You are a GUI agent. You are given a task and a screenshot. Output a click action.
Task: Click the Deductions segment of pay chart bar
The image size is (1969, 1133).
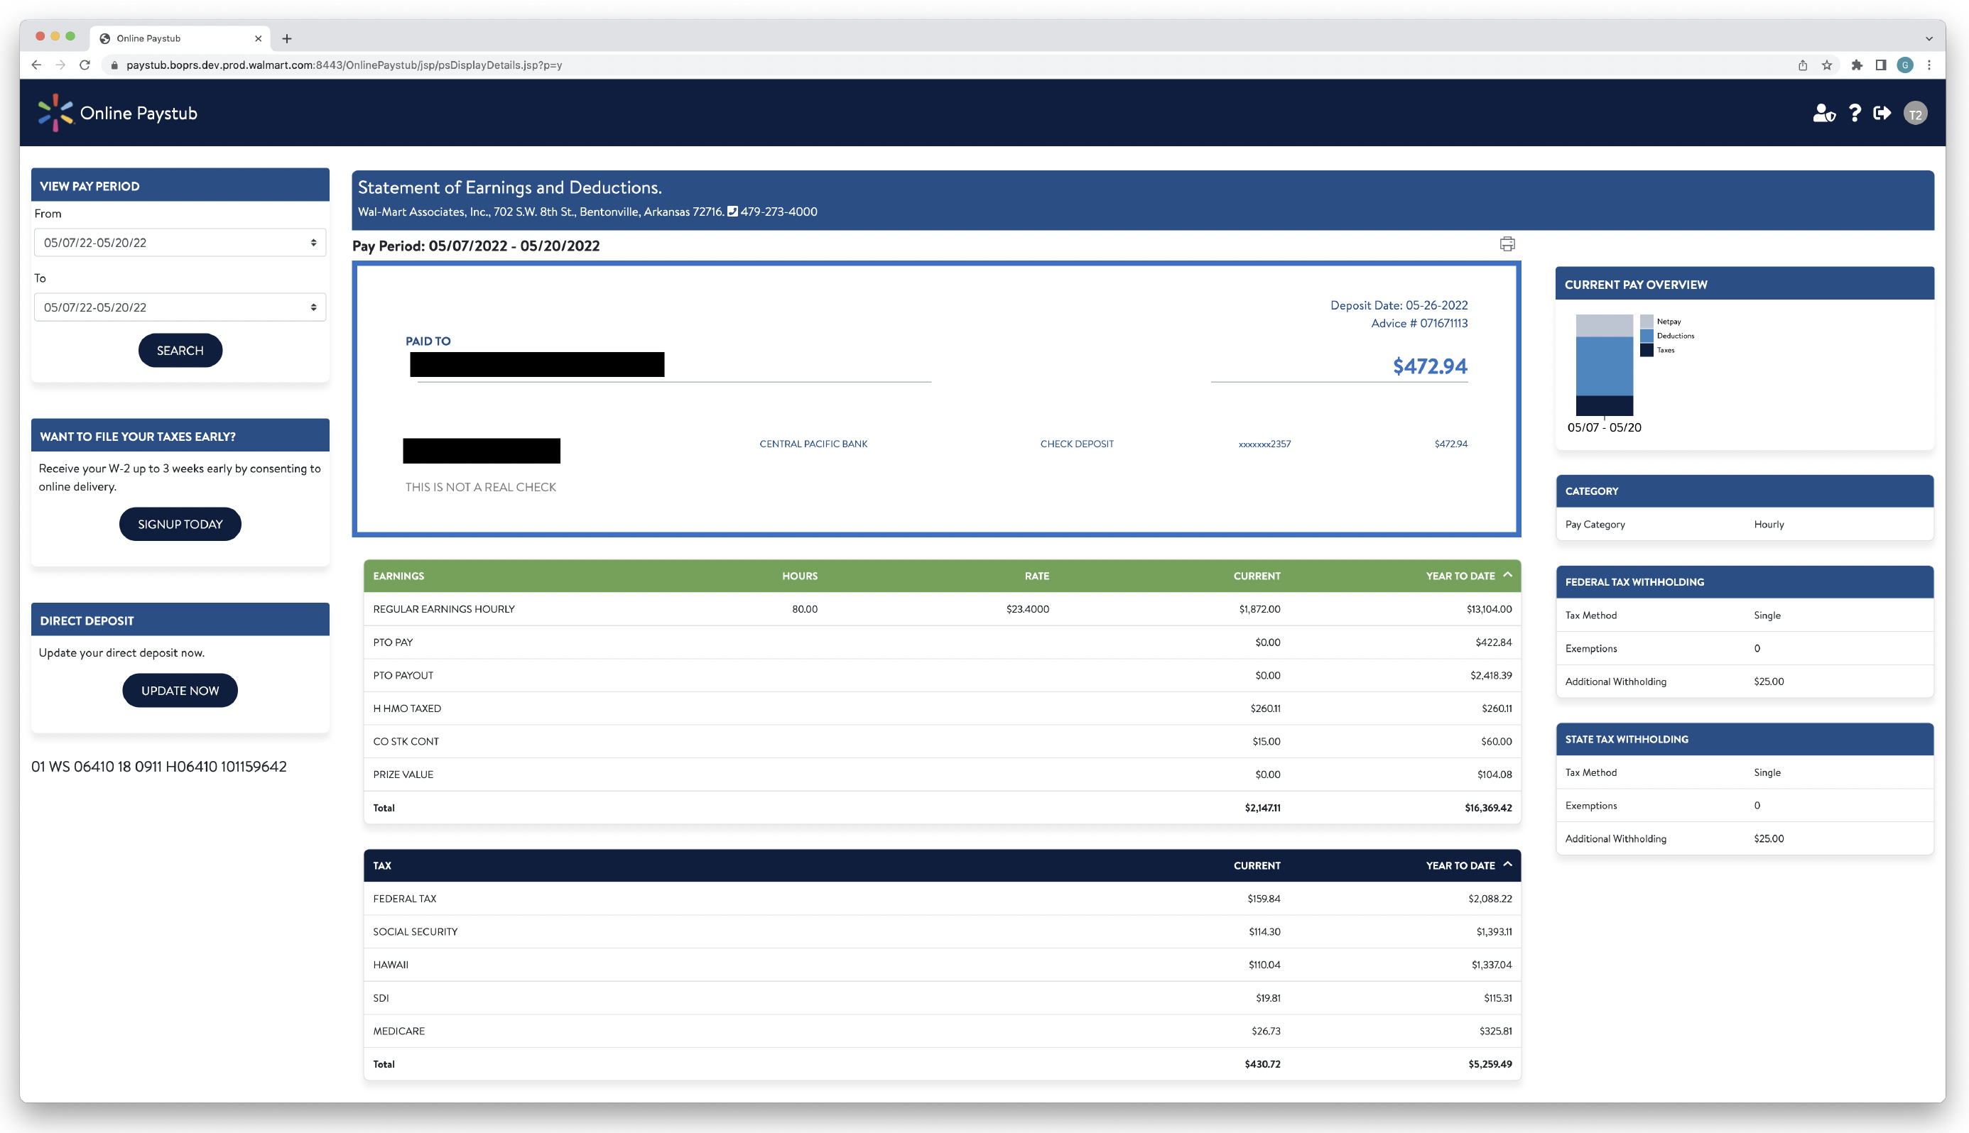tap(1604, 366)
